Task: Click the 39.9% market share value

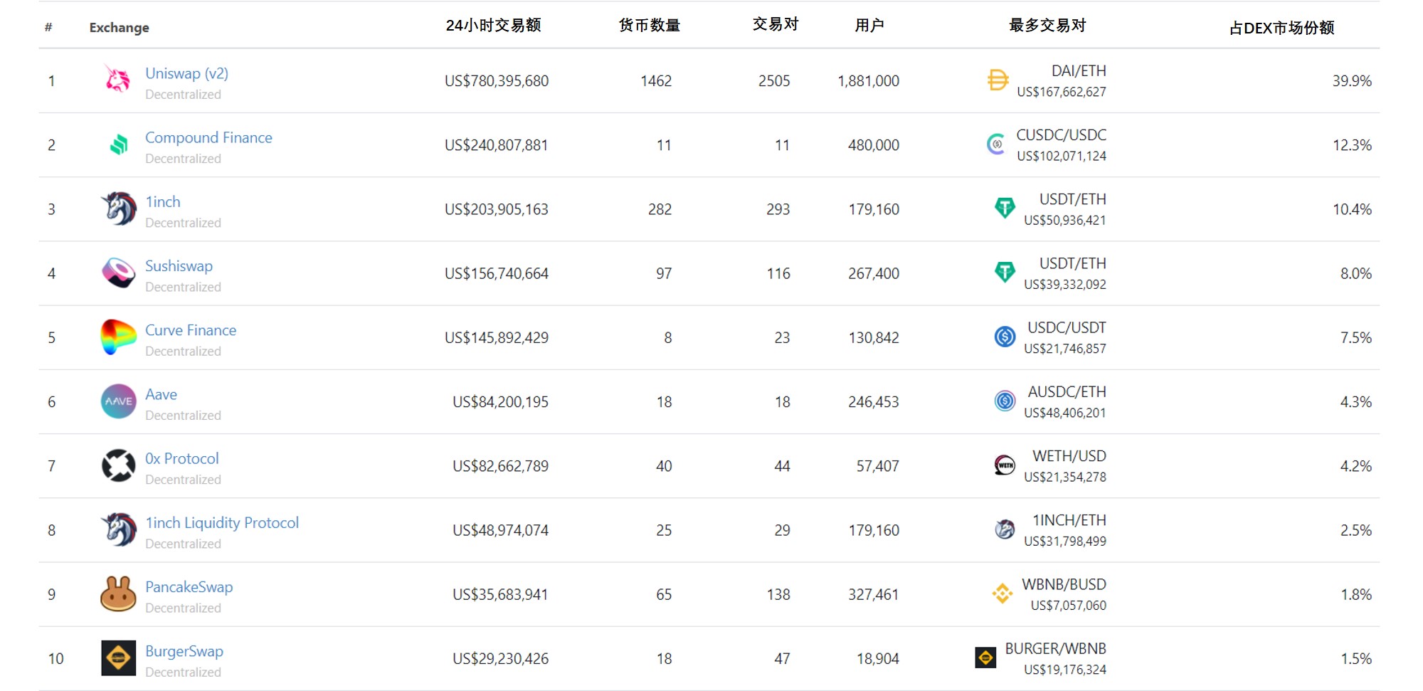Action: (x=1352, y=81)
